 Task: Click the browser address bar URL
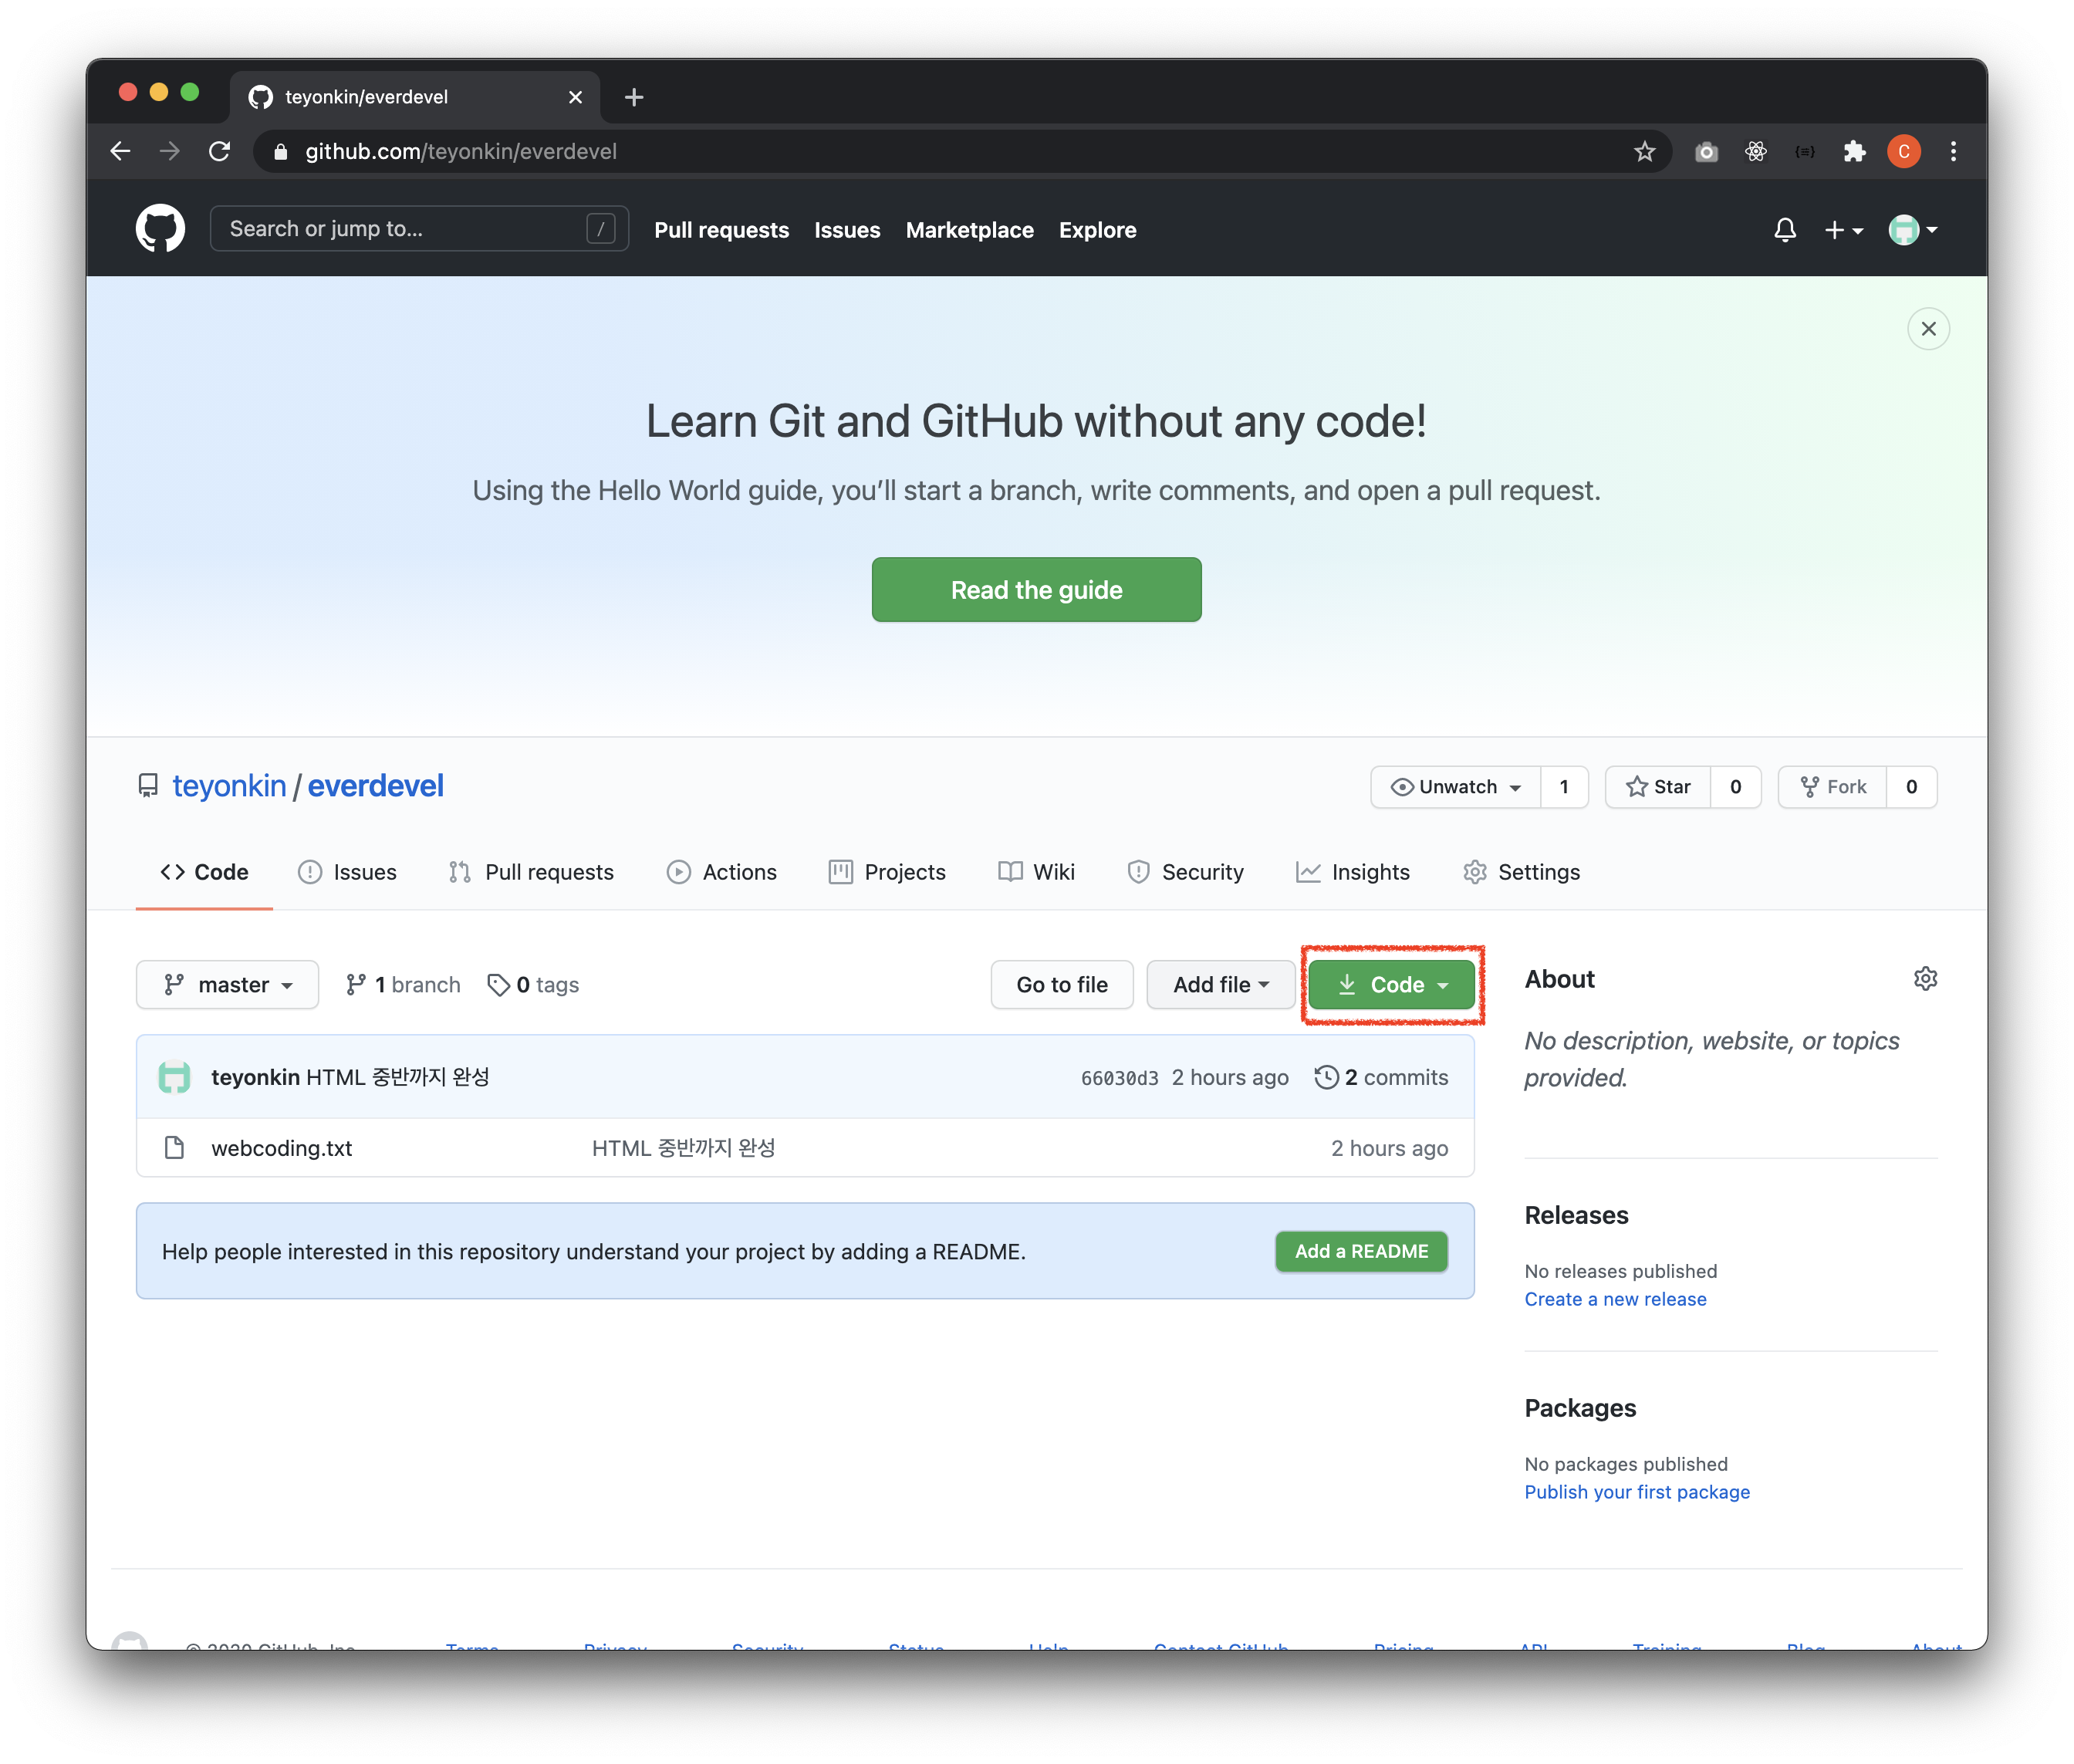point(461,151)
